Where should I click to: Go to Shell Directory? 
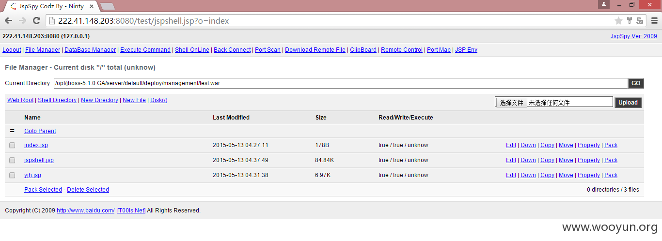pyautogui.click(x=57, y=100)
